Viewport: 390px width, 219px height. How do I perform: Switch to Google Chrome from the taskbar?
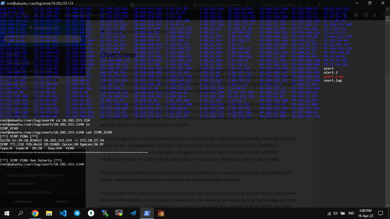coord(35,213)
